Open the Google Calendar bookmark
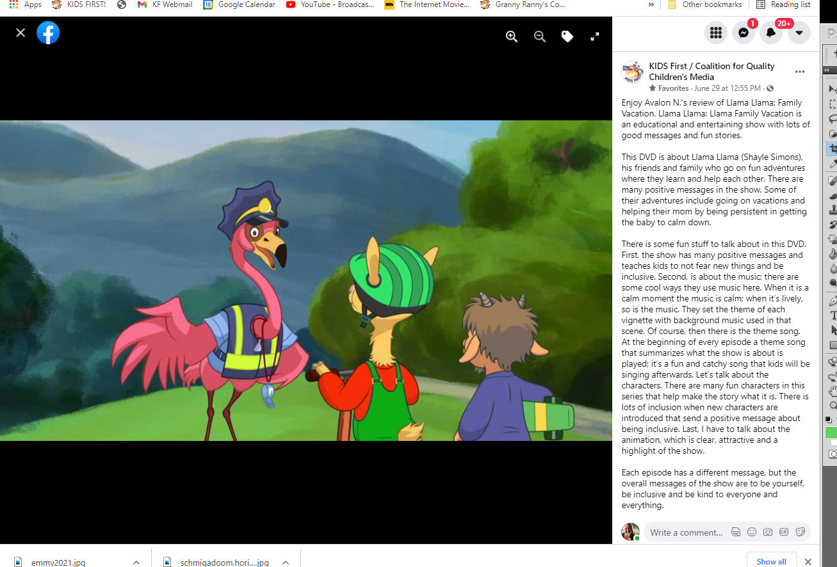 point(239,4)
